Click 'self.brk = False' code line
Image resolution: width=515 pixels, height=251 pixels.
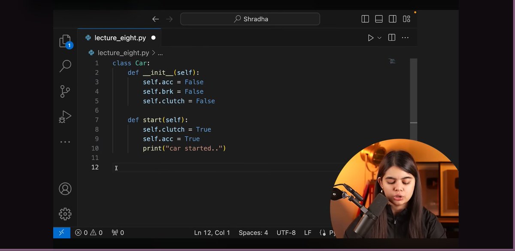coord(173,91)
